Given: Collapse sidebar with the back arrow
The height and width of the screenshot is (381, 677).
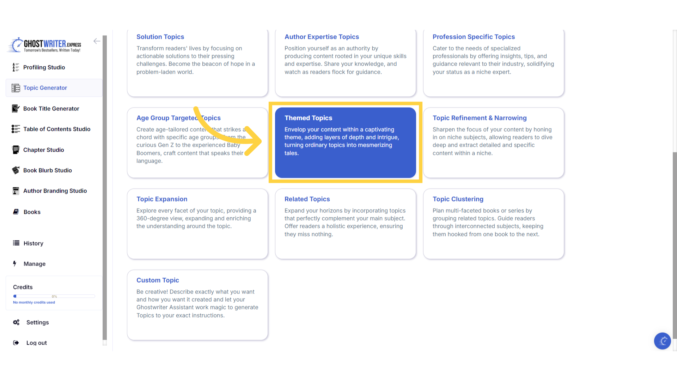Looking at the screenshot, I should (x=97, y=41).
